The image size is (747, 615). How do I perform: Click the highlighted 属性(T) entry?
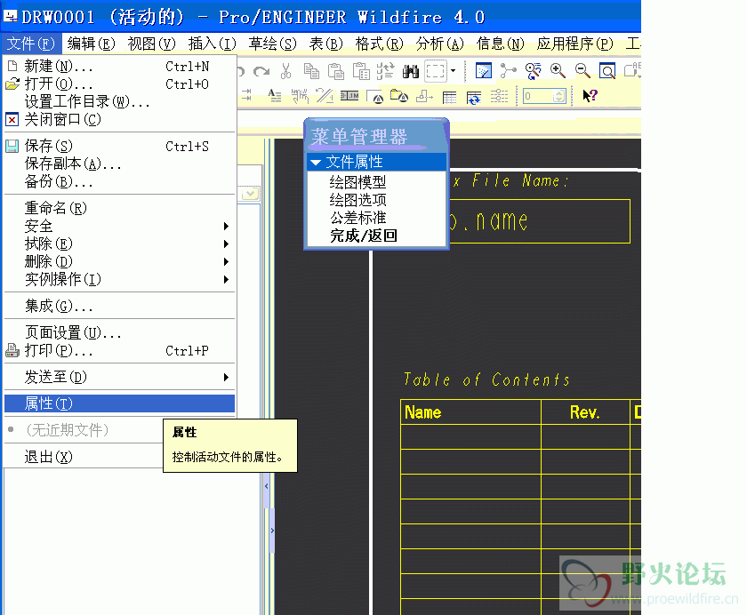(x=119, y=403)
